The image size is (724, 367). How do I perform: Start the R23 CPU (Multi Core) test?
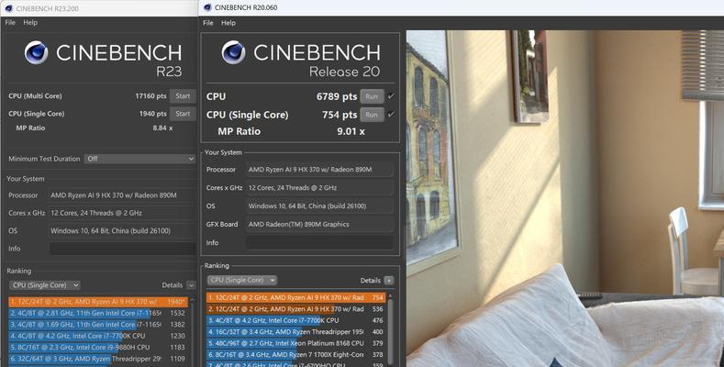pos(183,96)
